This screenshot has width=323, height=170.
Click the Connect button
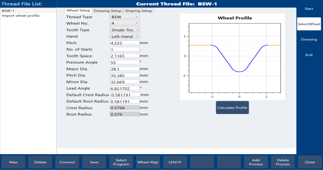point(67,162)
